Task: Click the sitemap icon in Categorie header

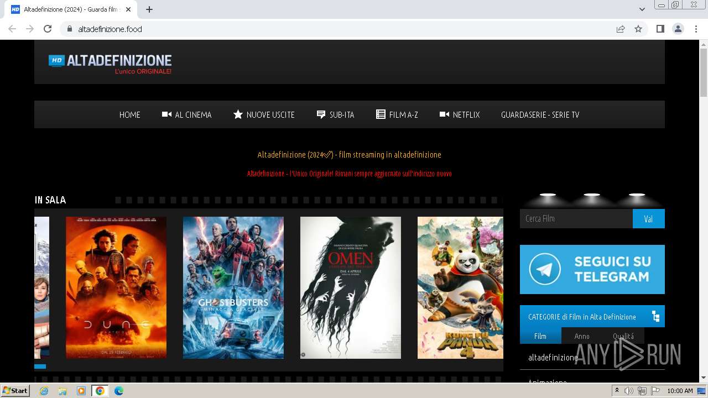Action: 655,317
